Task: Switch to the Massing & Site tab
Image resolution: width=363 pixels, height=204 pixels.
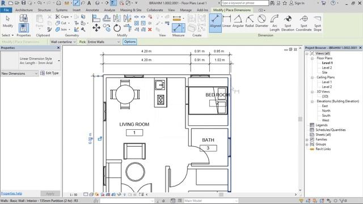Action: (130, 10)
